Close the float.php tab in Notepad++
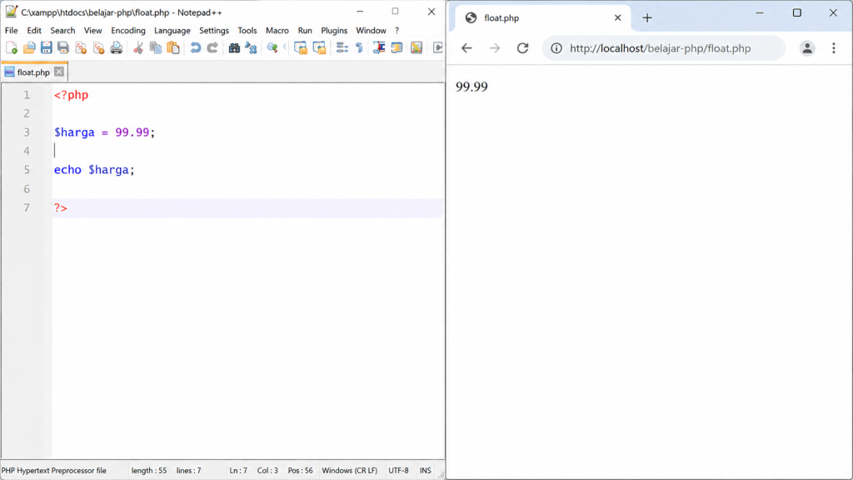853x480 pixels. click(x=59, y=72)
